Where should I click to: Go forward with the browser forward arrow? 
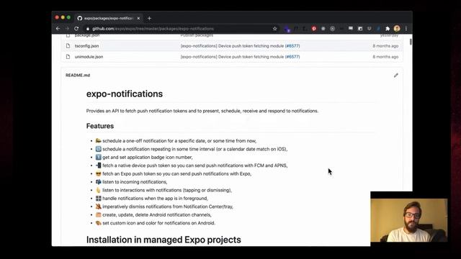67,29
